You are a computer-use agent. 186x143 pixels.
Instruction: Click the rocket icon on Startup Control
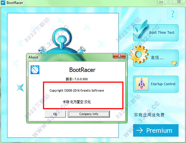coord(142,84)
